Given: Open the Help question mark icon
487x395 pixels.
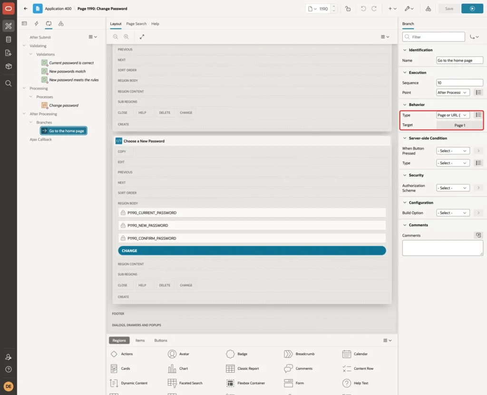Looking at the screenshot, I should pos(9,369).
